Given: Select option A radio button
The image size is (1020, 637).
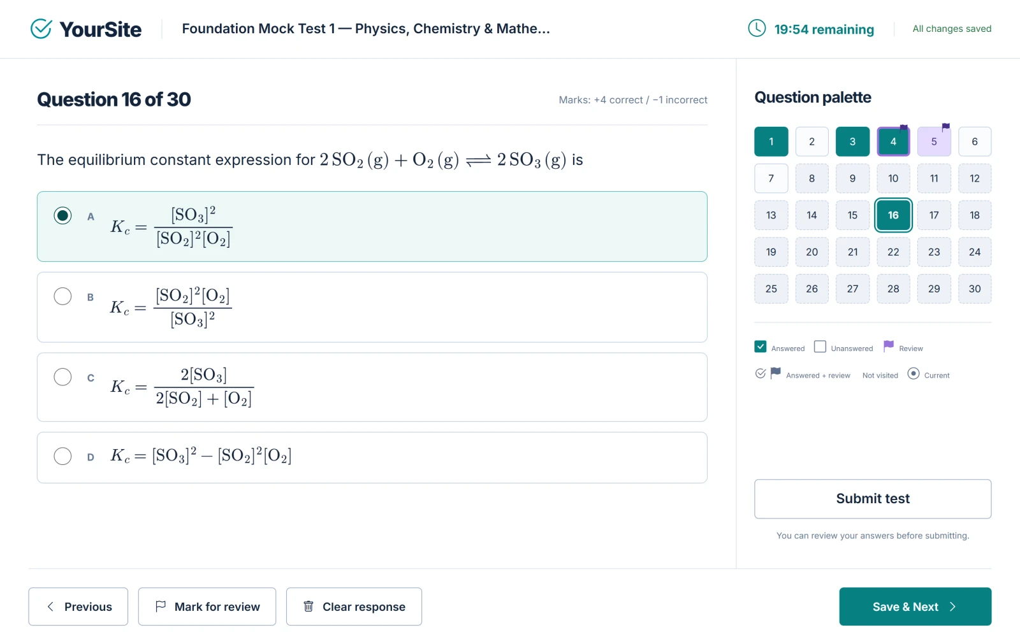Looking at the screenshot, I should (x=62, y=215).
